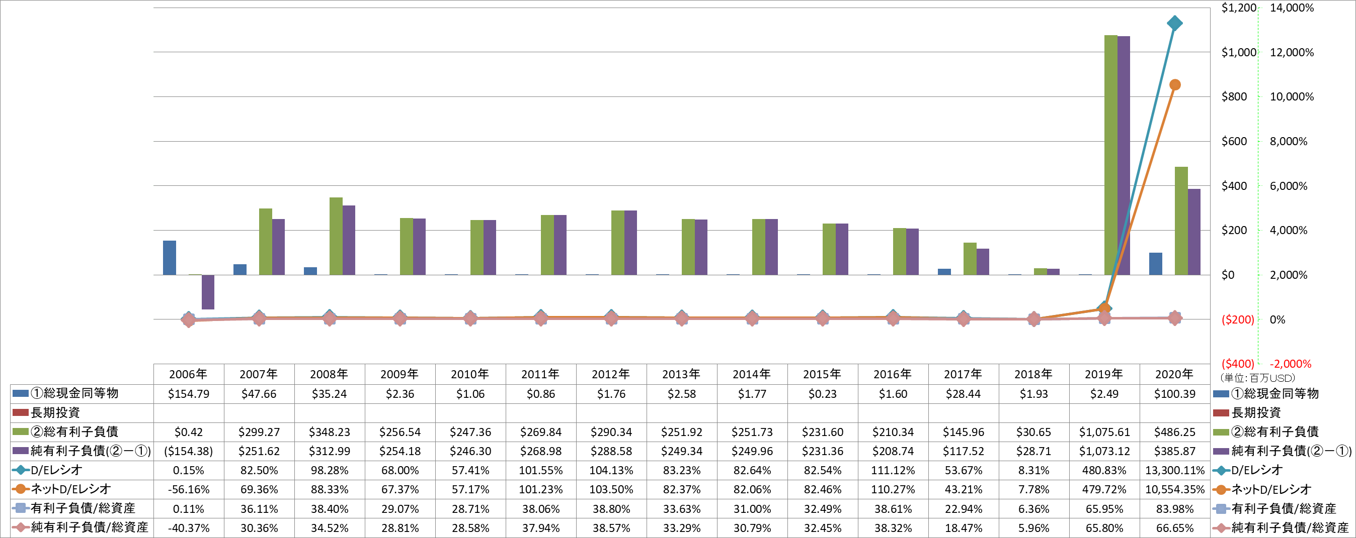Click the red ($200) axis label
The image size is (1356, 538).
(1238, 319)
